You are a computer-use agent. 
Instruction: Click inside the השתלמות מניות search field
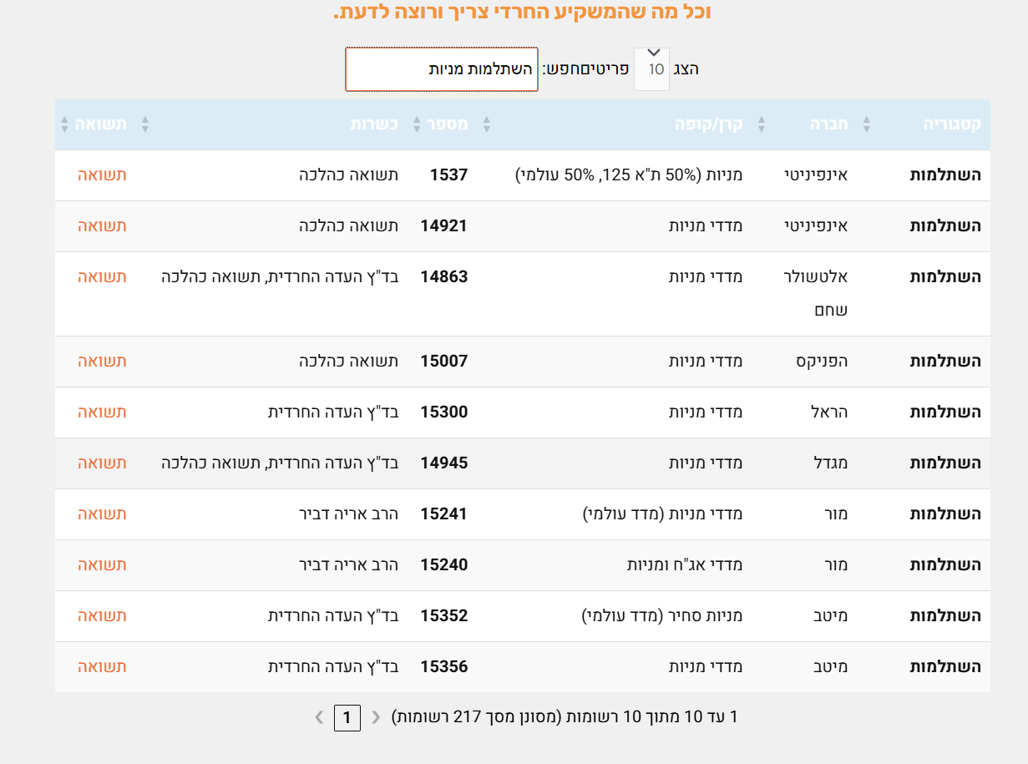440,69
